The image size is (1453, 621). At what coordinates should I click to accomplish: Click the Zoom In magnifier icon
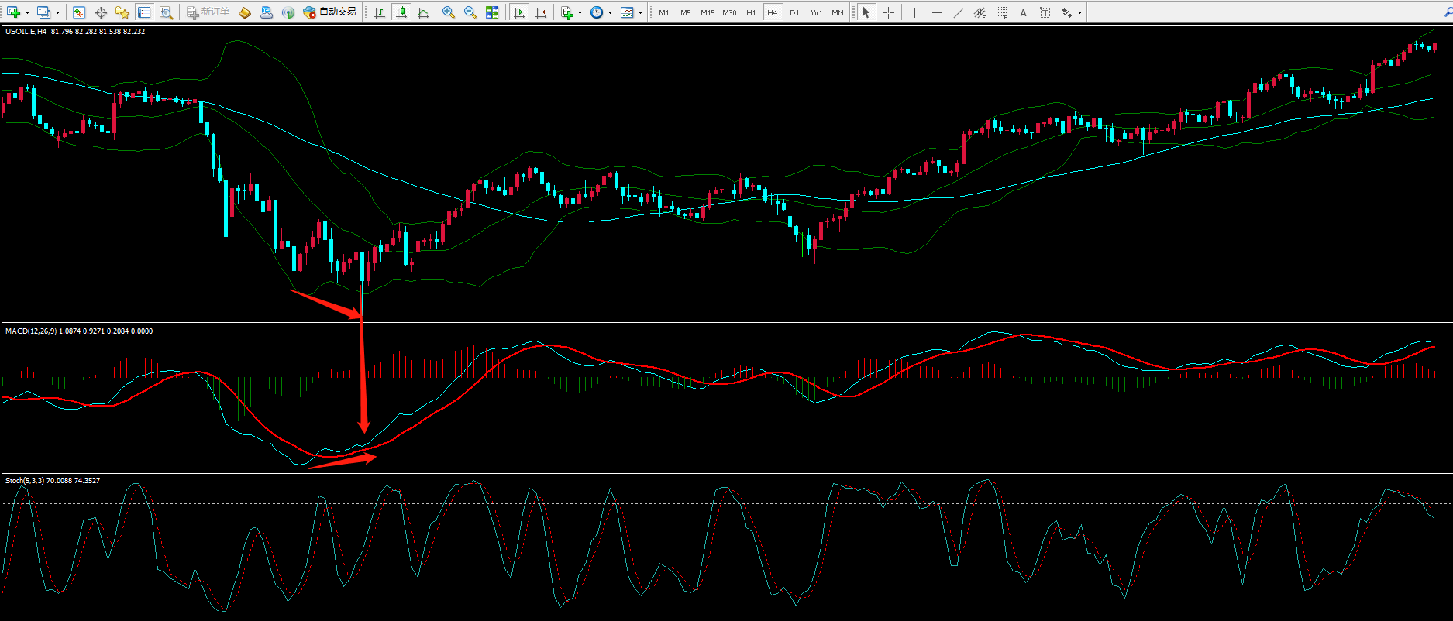pyautogui.click(x=448, y=12)
